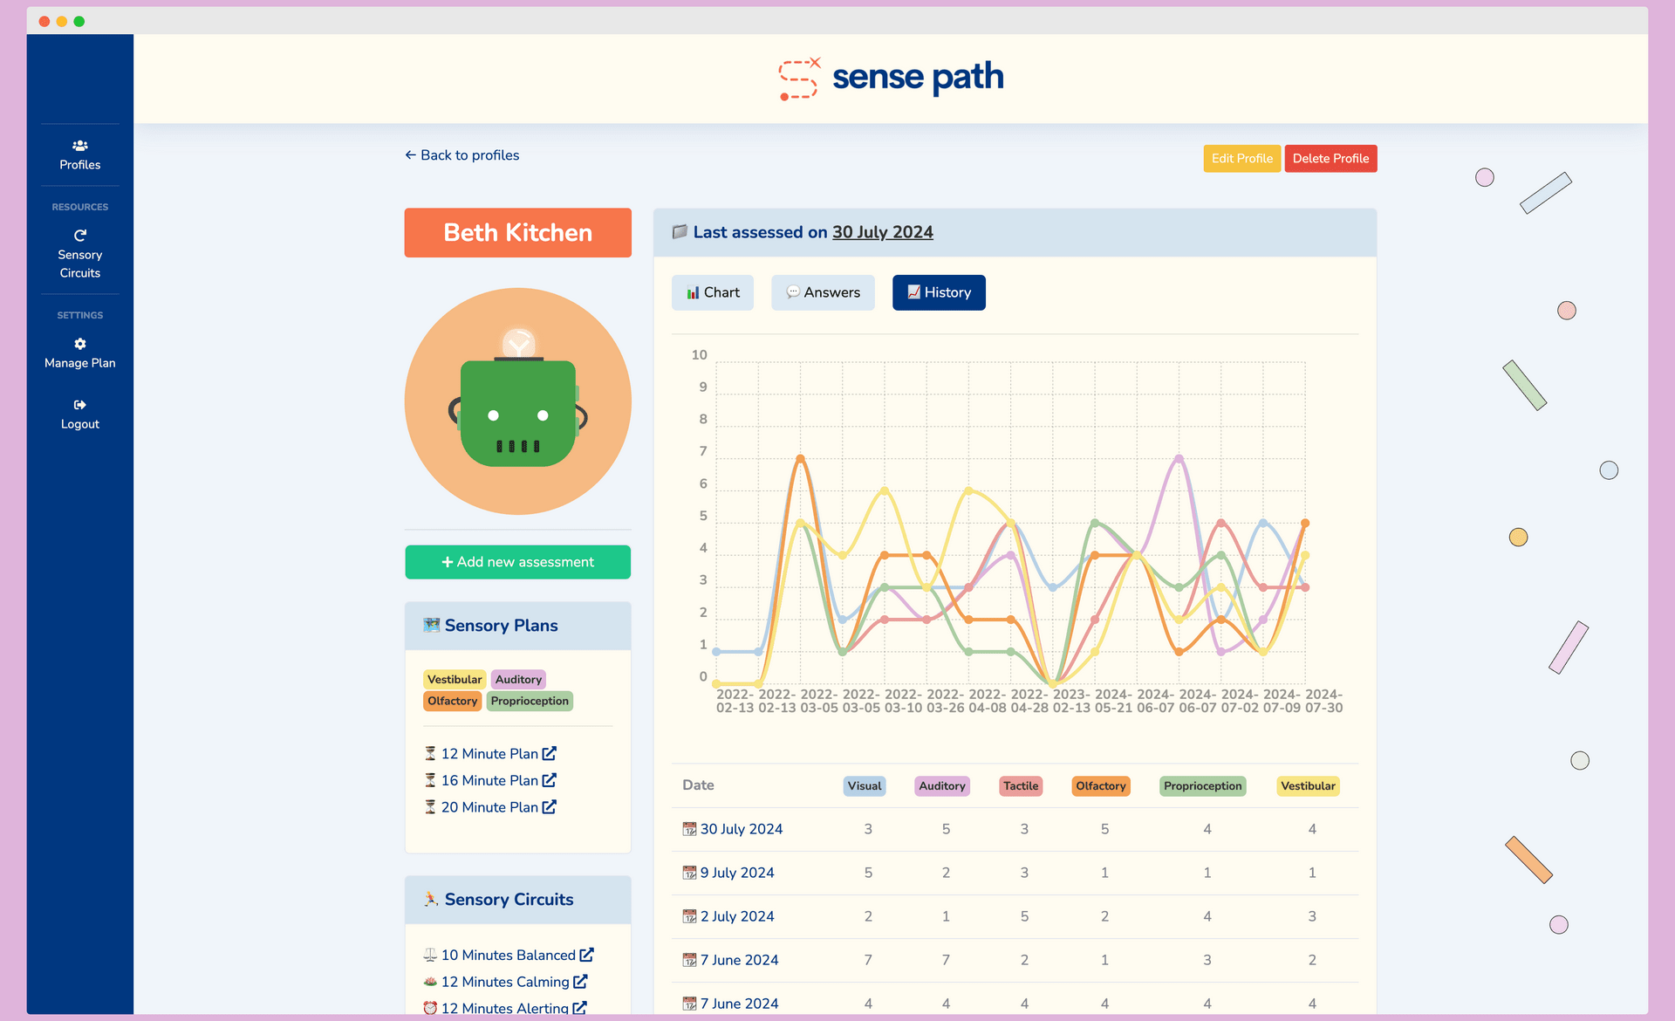Open 10 Minutes Balanced external link icon
Image resolution: width=1675 pixels, height=1021 pixels.
coord(586,955)
